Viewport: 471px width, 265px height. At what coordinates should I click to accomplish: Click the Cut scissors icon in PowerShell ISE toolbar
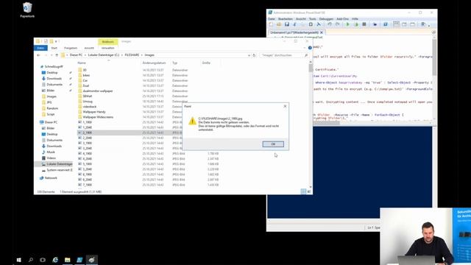click(294, 24)
